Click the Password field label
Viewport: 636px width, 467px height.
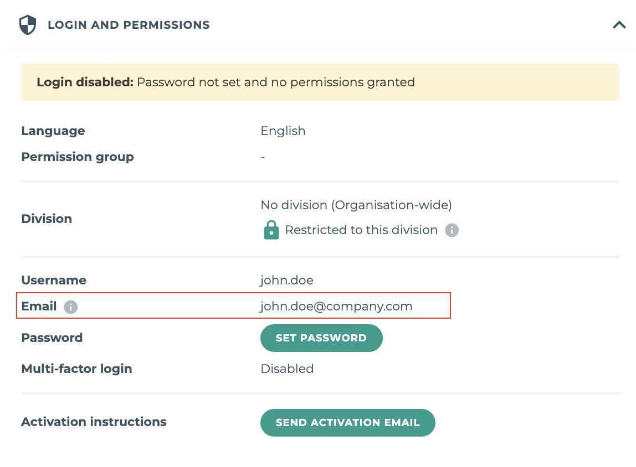[52, 338]
